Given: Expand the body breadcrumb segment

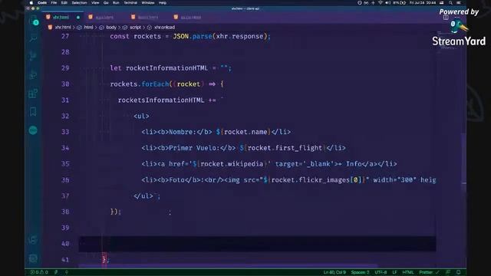Looking at the screenshot, I should (x=110, y=28).
